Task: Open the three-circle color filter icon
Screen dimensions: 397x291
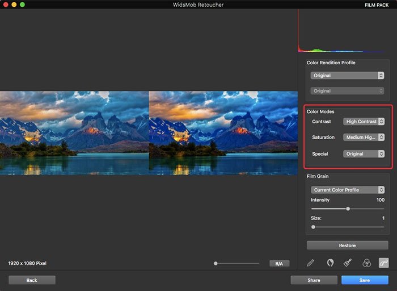Action: tap(366, 263)
